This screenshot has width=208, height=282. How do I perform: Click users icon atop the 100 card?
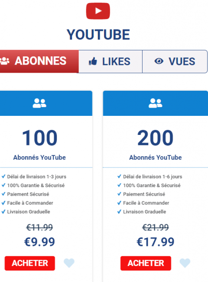(39, 103)
